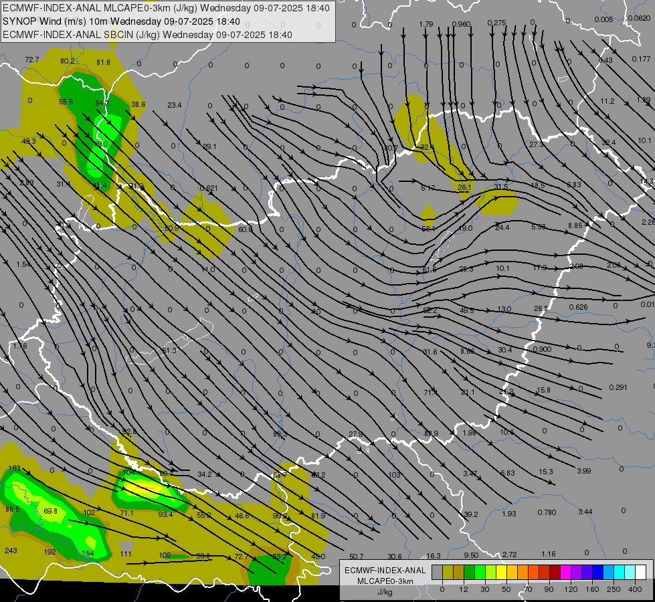Viewport: 655px width, 602px height.
Task: Click the map value 103
Action: coord(394,475)
